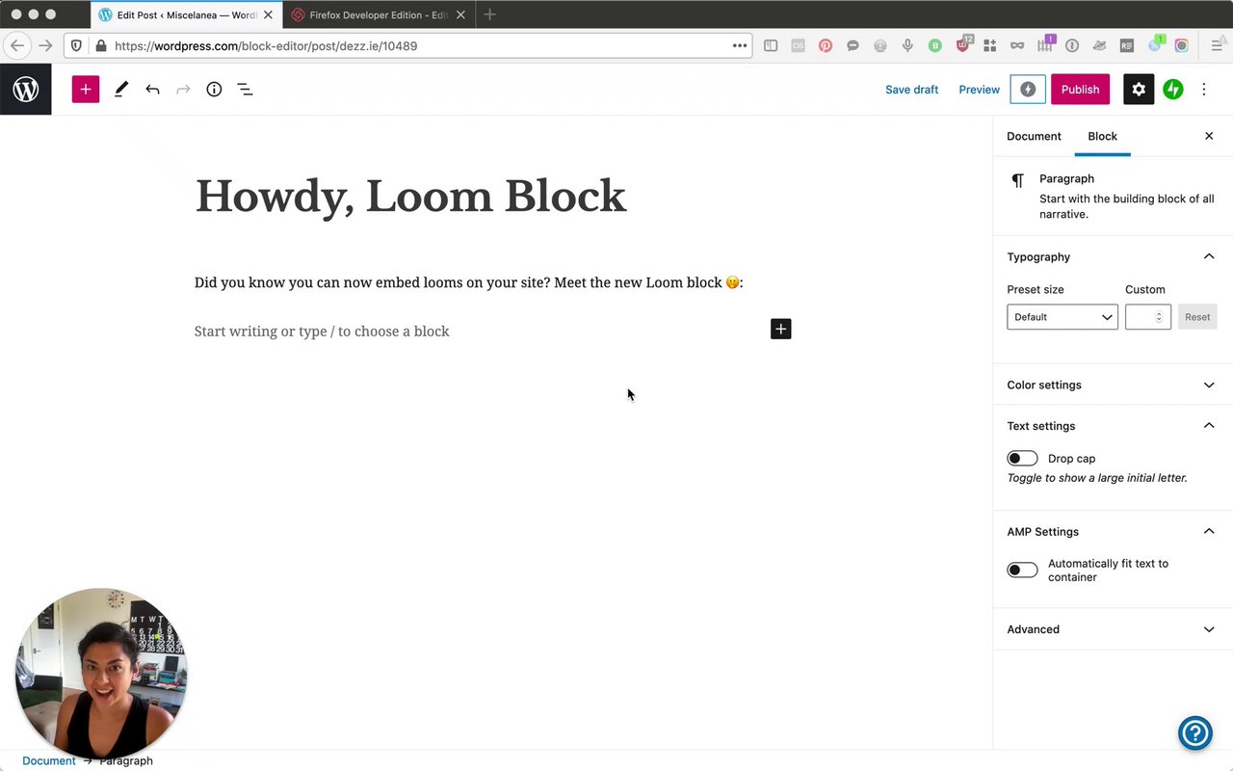Click Save draft
This screenshot has height=771, width=1233.
[x=911, y=90]
